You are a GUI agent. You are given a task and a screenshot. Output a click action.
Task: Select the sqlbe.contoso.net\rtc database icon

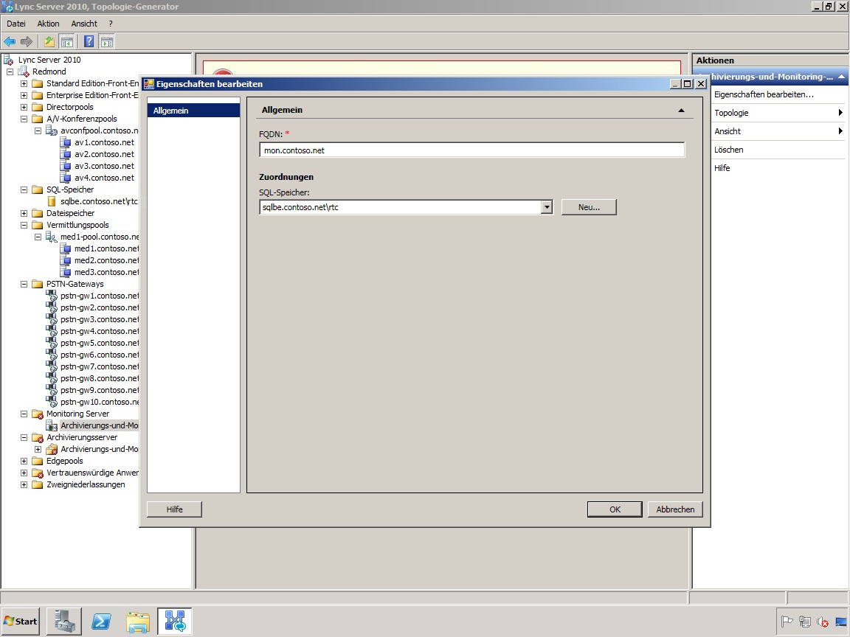coord(52,201)
